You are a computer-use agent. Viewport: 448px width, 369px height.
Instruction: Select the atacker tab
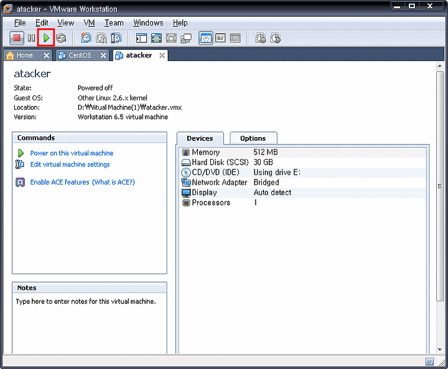coord(139,55)
